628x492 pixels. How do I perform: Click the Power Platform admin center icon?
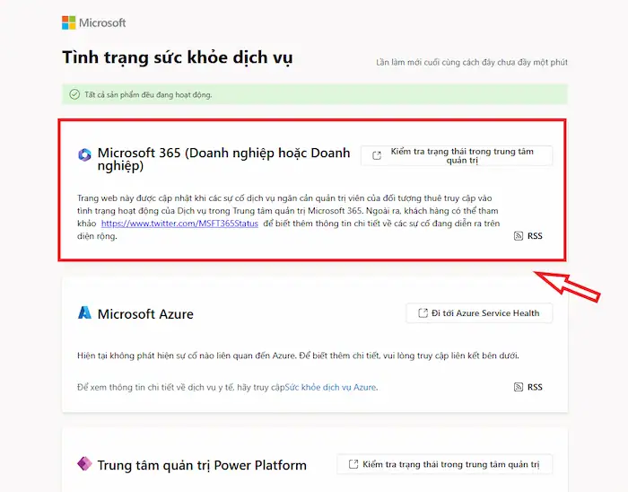point(84,465)
